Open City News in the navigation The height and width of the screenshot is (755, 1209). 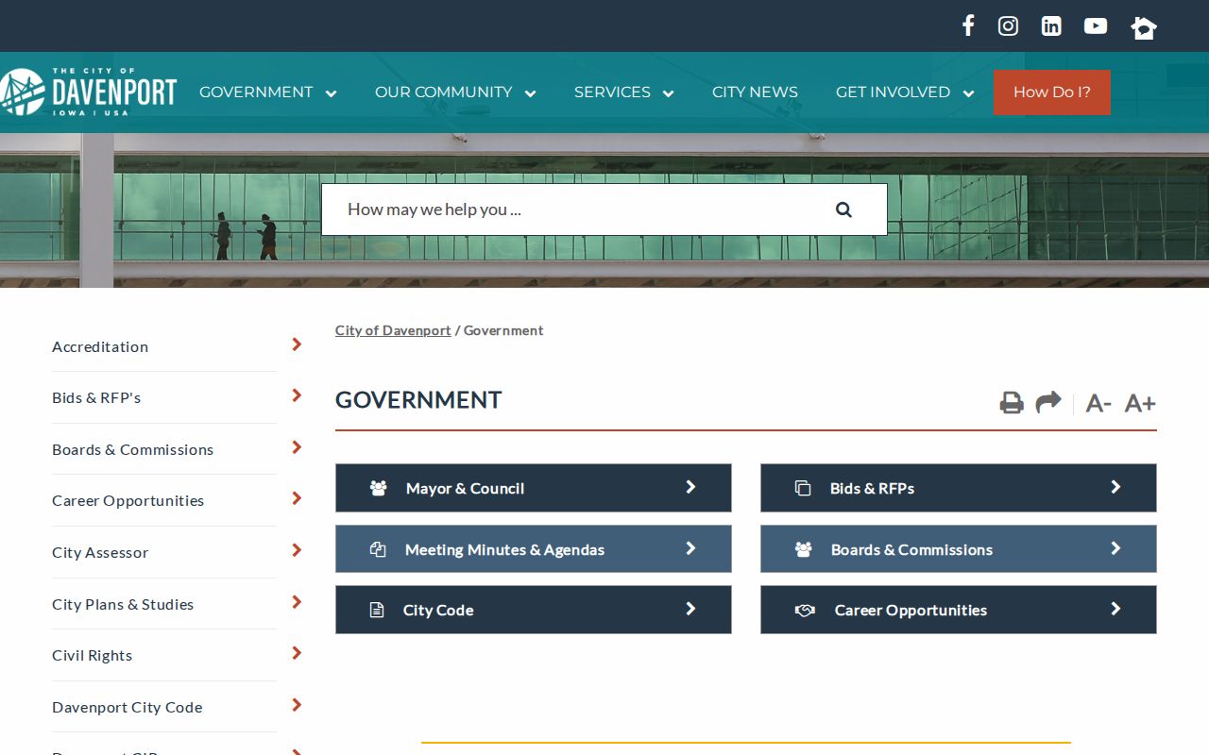[755, 92]
